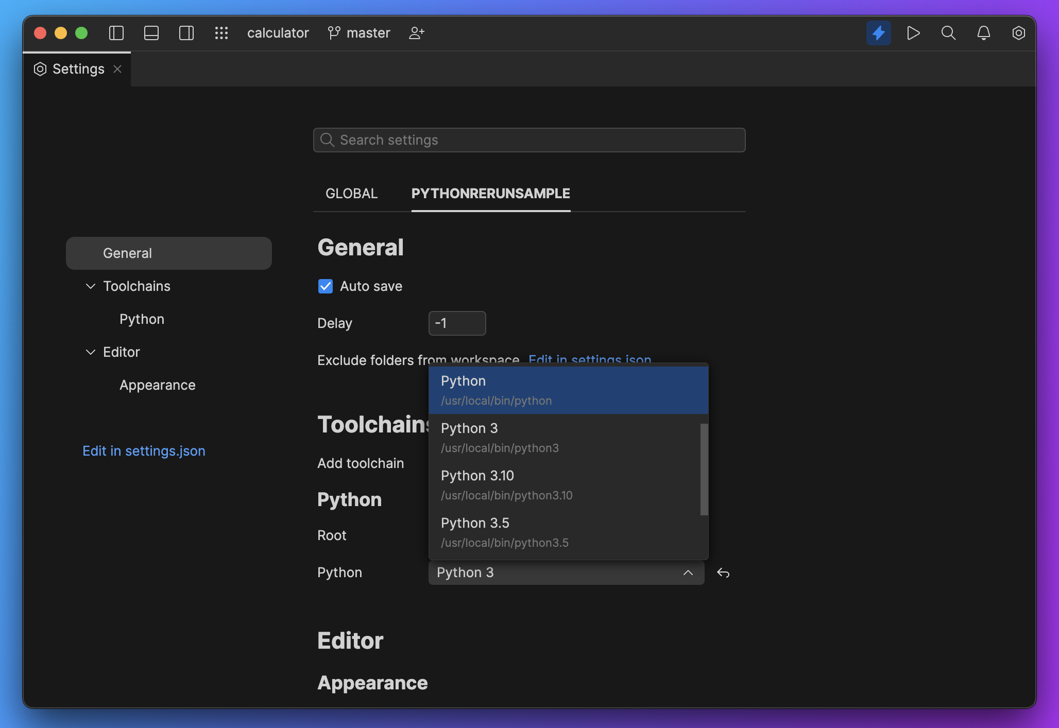Click the sidebar toggle icon
This screenshot has height=728, width=1059.
click(x=117, y=32)
